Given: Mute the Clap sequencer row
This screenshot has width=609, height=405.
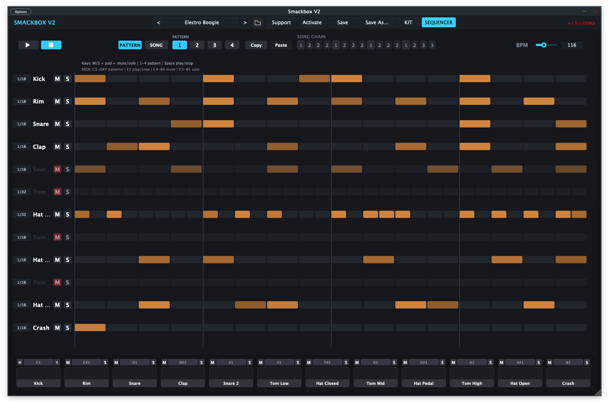Looking at the screenshot, I should pyautogui.click(x=57, y=147).
